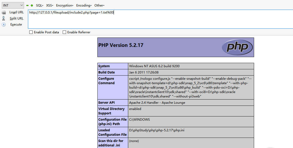Screen dimensions: 293x148
Task: Click Configuration File (php.ini) Path label
Action: point(113,122)
